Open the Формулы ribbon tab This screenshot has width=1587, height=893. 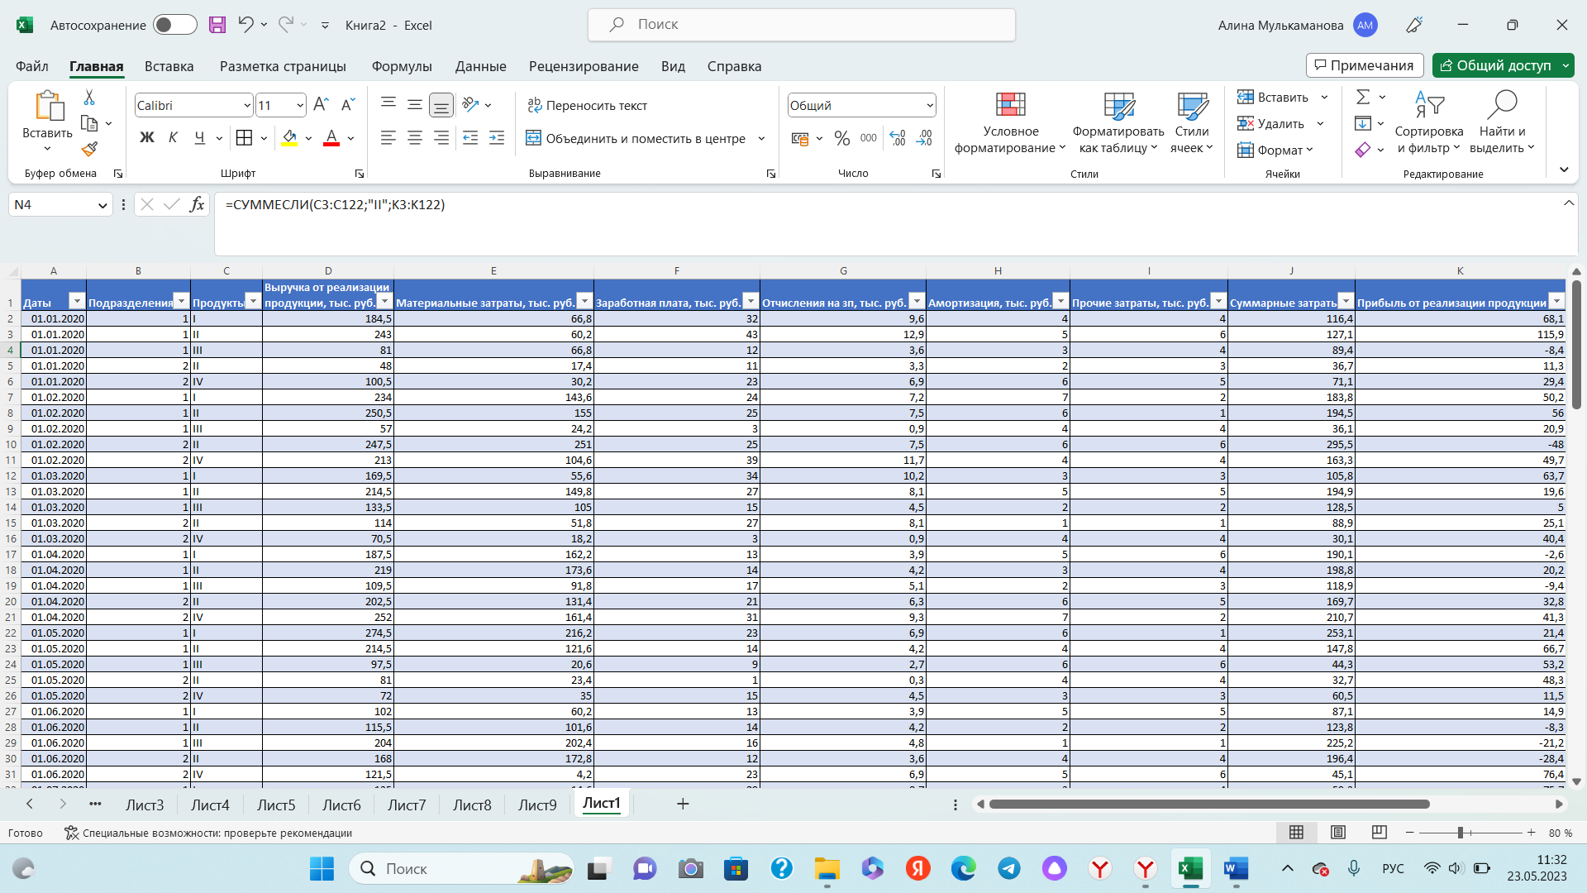(401, 65)
